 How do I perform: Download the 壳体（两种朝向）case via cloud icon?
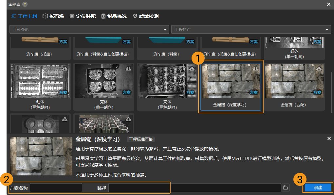192,69
